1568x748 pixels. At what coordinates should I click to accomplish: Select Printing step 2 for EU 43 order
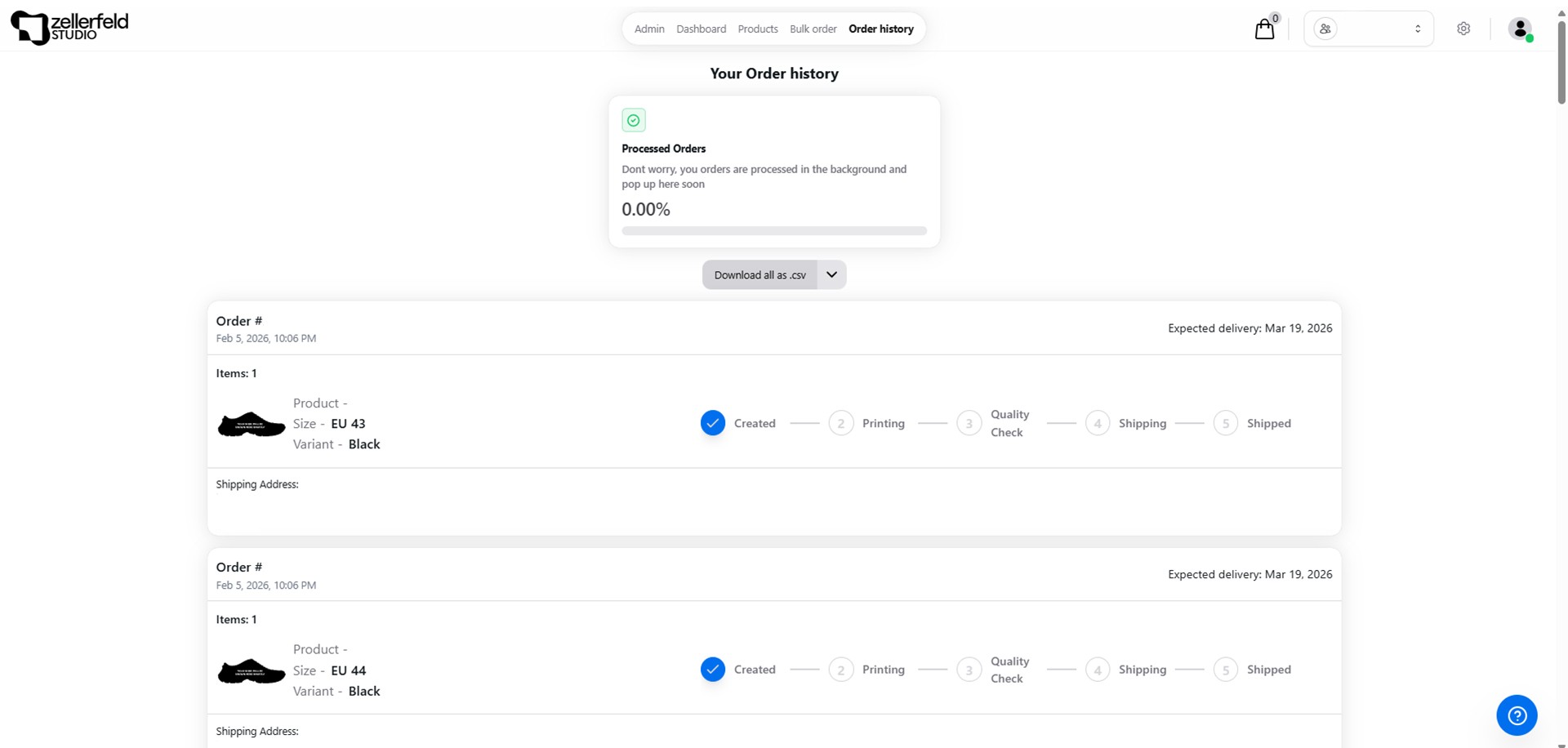841,423
